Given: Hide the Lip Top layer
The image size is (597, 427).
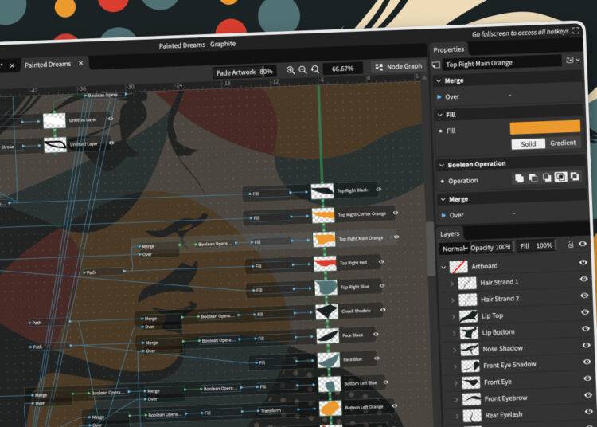Looking at the screenshot, I should [x=585, y=312].
